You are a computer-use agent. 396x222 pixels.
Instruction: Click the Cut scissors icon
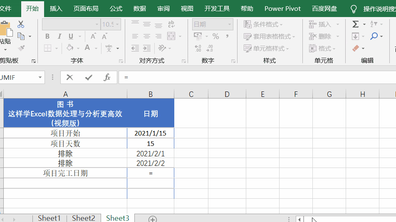(21, 24)
